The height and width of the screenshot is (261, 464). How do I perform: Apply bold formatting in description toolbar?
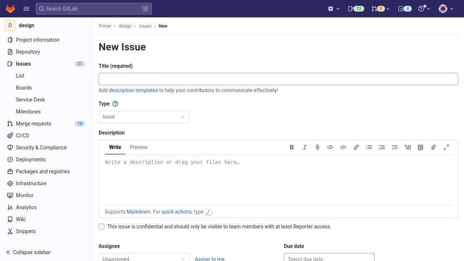[x=292, y=147]
